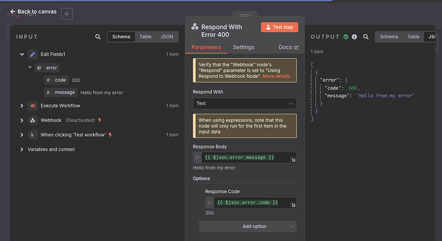
Task: Switch input view to Table
Action: tap(145, 37)
